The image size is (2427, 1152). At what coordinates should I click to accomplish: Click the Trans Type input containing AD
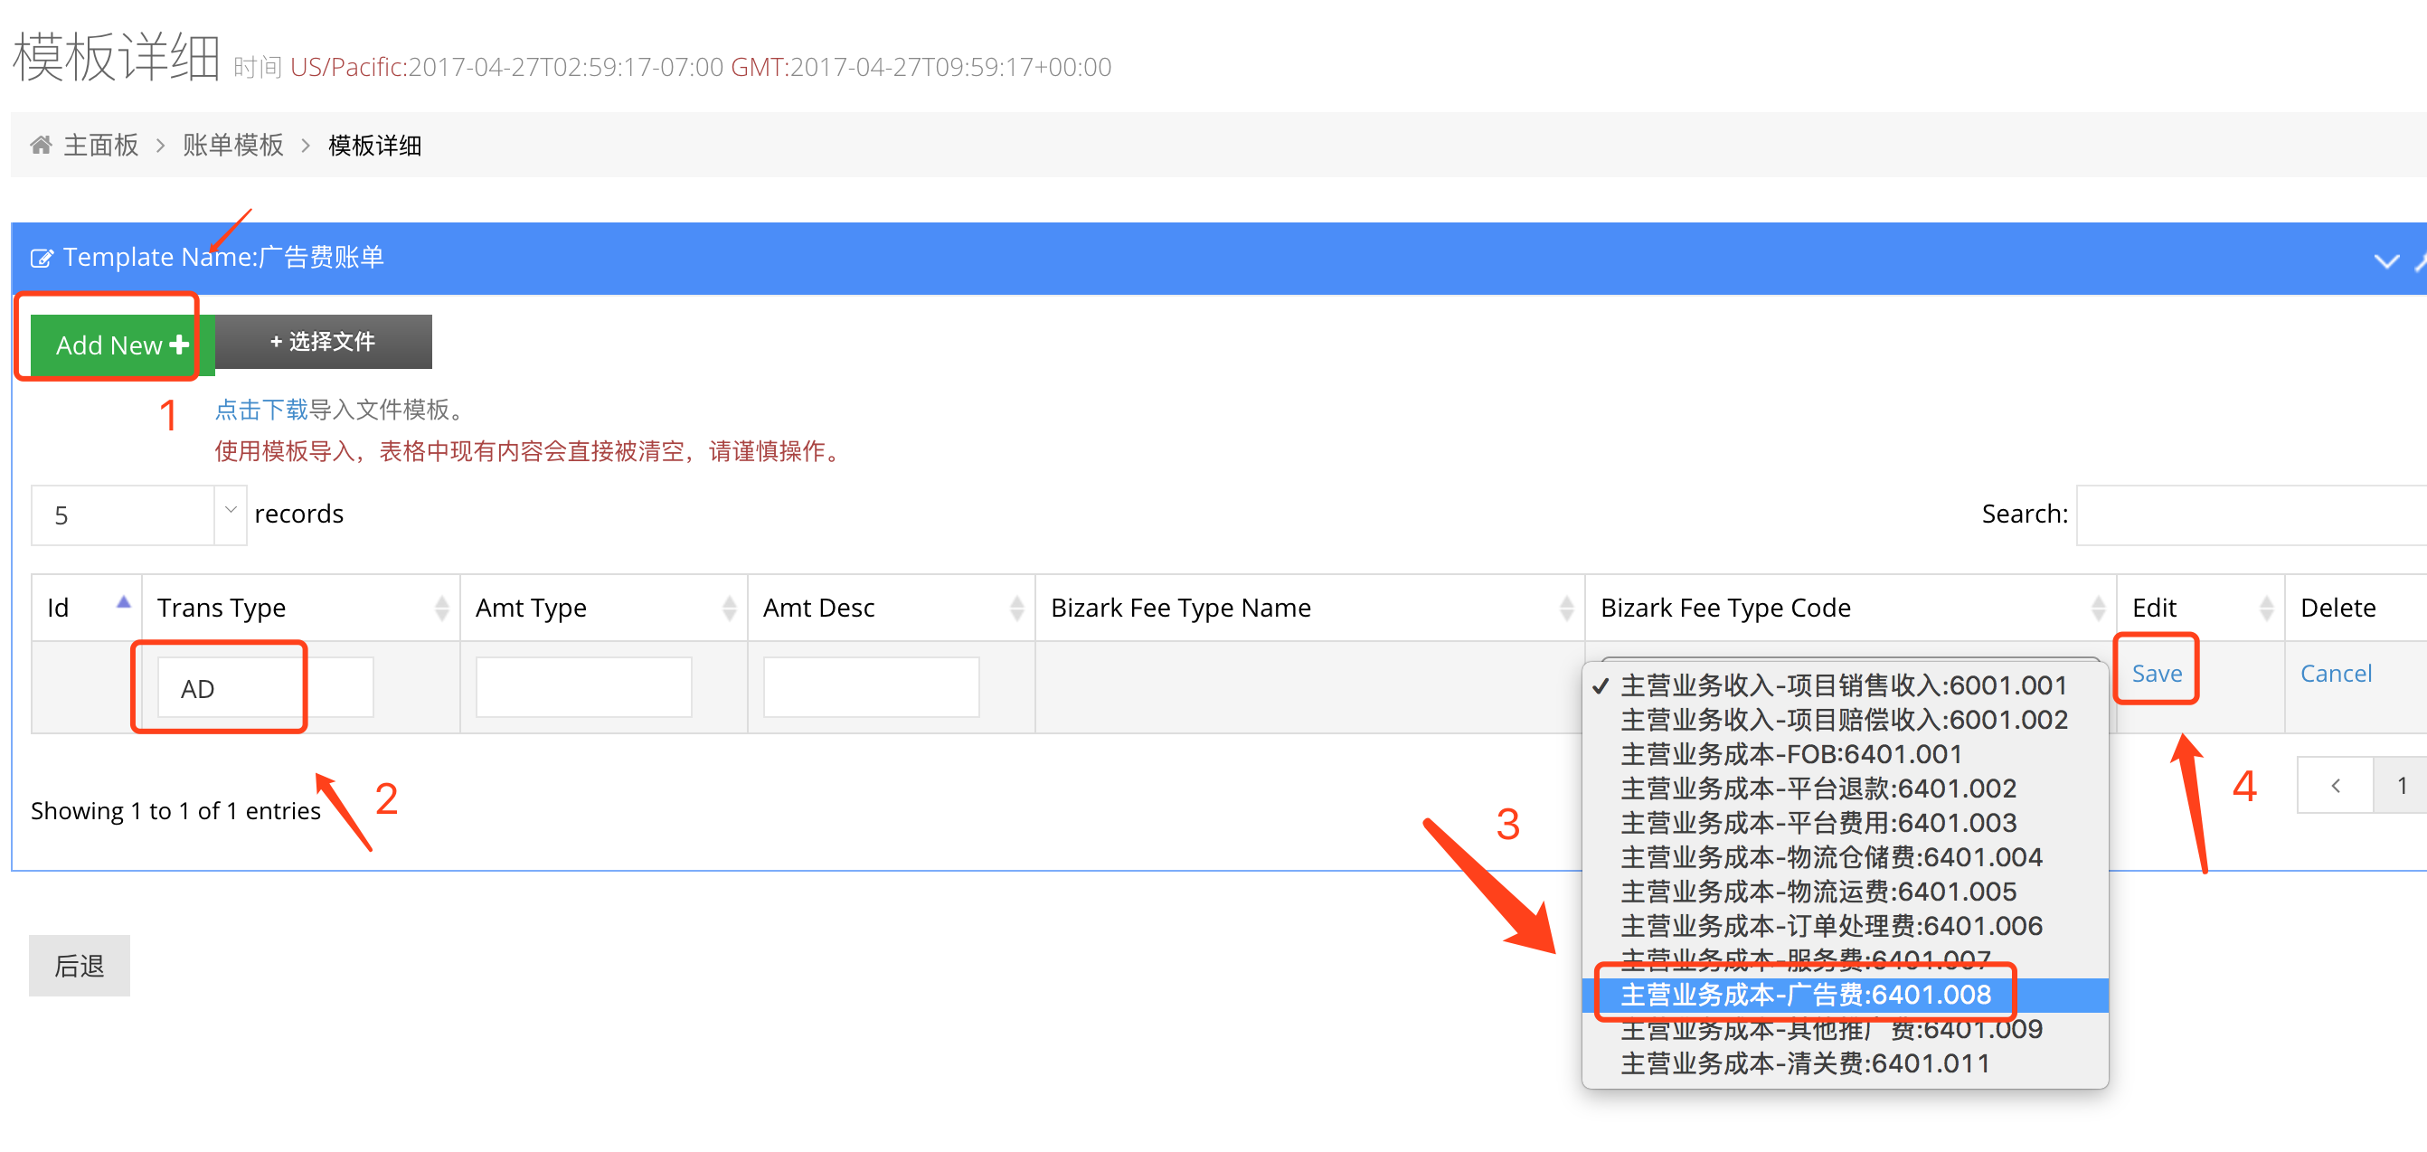pyautogui.click(x=265, y=687)
